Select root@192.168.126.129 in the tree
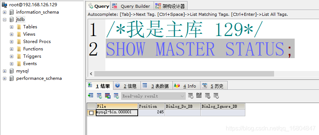The width and height of the screenshot is (319, 135). 33,5
